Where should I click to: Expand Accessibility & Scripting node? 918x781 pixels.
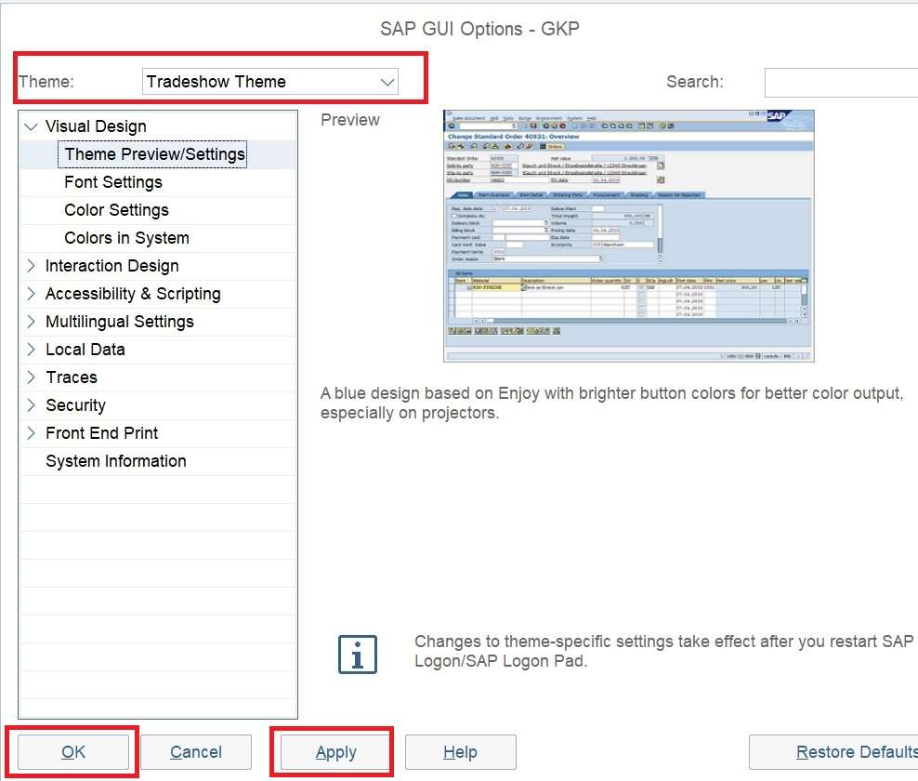pos(32,294)
